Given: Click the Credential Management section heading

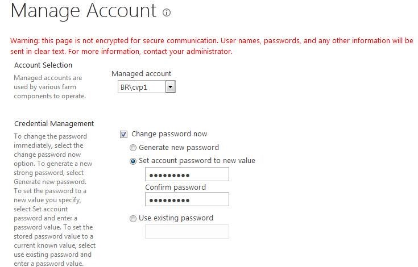Looking at the screenshot, I should [x=54, y=124].
